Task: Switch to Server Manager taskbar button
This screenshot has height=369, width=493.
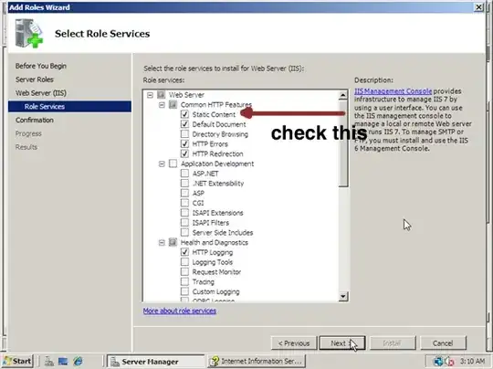Action: pyautogui.click(x=155, y=362)
